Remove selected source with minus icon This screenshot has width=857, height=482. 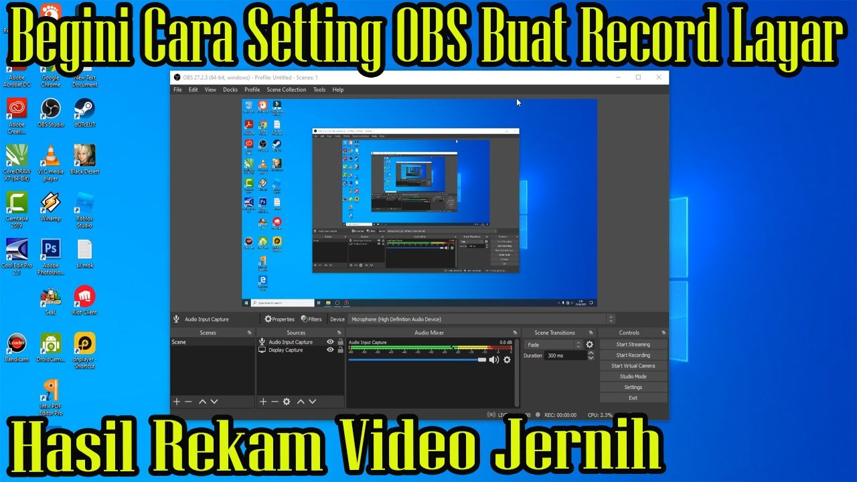275,402
